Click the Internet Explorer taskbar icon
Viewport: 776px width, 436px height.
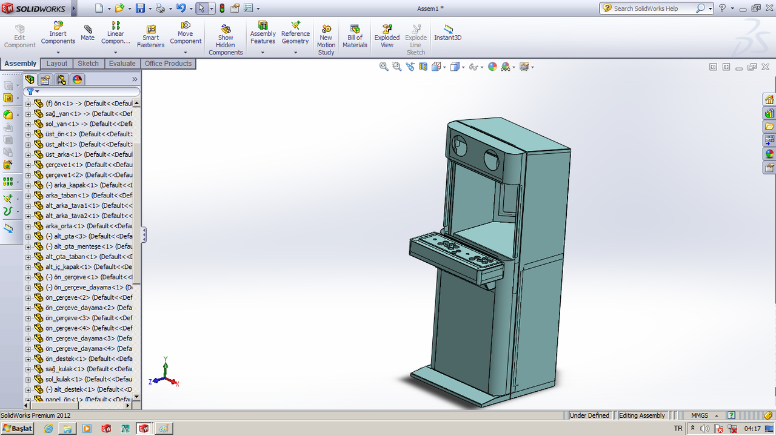pyautogui.click(x=48, y=428)
